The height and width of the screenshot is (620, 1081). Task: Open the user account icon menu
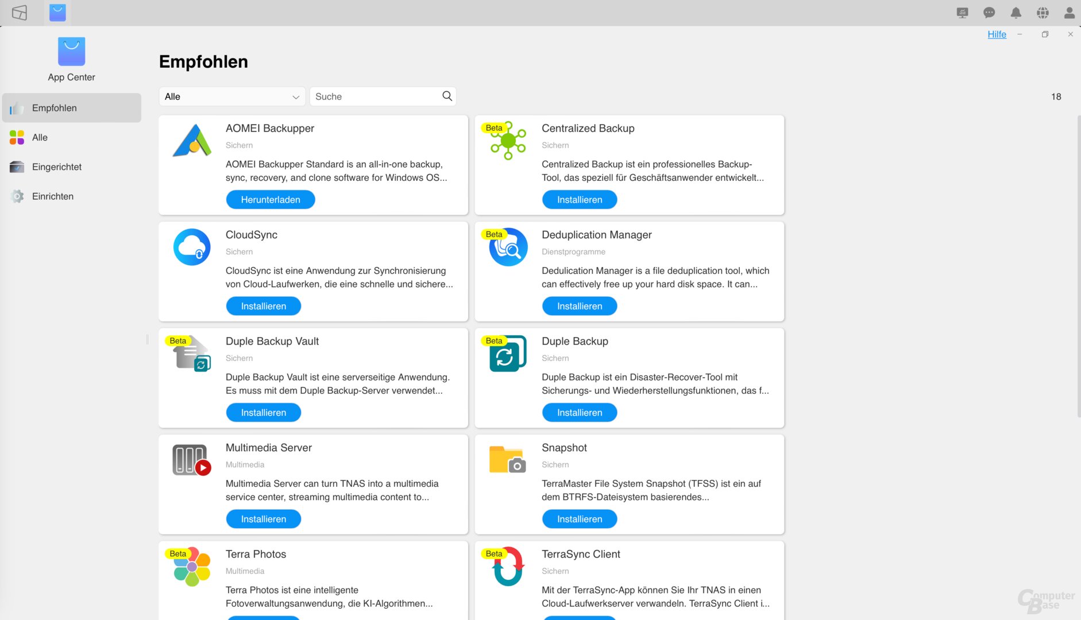[x=1069, y=13]
